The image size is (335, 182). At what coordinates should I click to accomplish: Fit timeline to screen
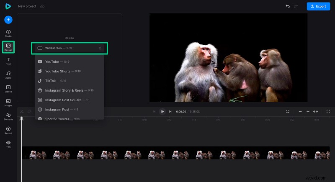click(x=316, y=112)
